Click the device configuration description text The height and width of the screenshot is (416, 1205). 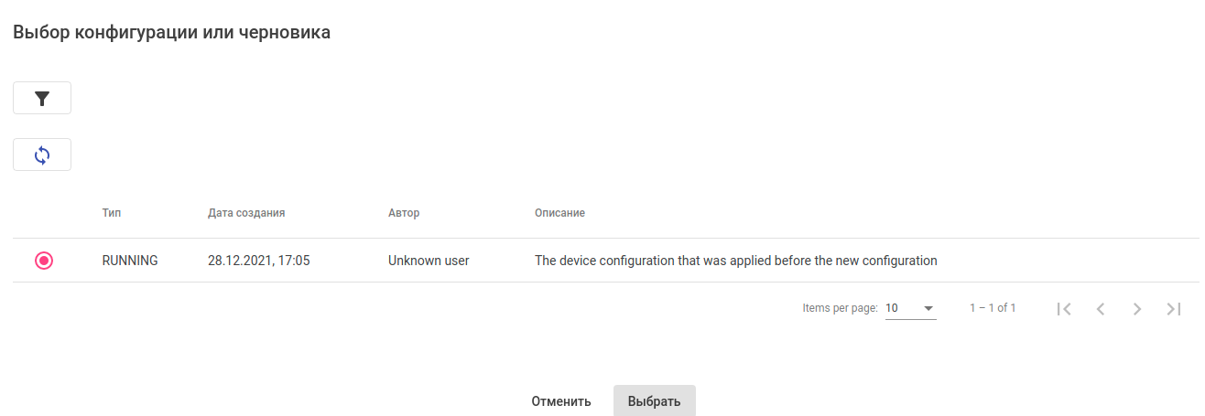pos(735,261)
